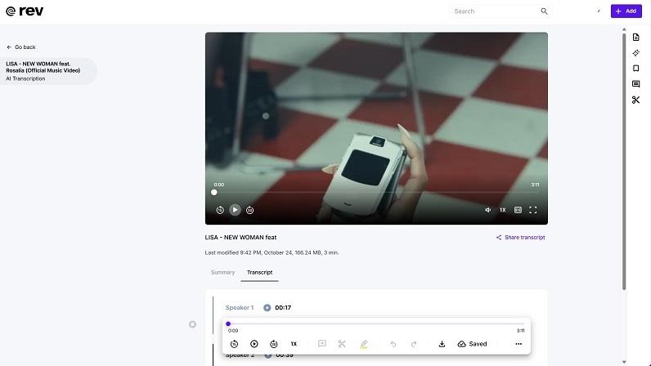The image size is (651, 366).
Task: Click Share transcript link
Action: pyautogui.click(x=521, y=238)
